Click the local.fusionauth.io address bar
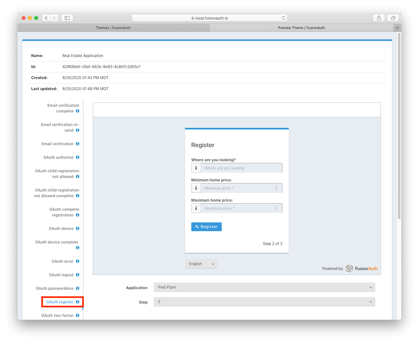This screenshot has width=419, height=343. (210, 18)
